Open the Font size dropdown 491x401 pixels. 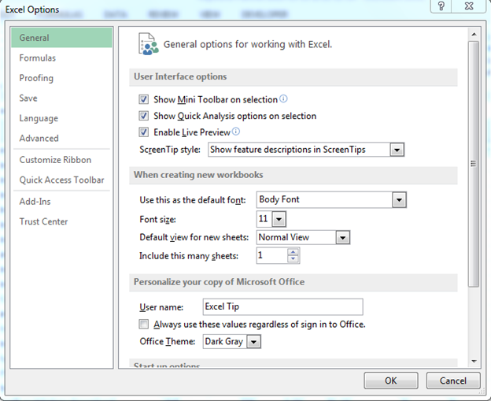coord(279,219)
